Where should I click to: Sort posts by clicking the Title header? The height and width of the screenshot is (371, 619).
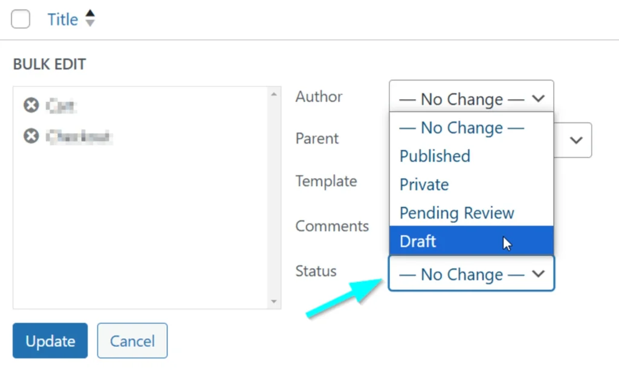click(x=62, y=19)
